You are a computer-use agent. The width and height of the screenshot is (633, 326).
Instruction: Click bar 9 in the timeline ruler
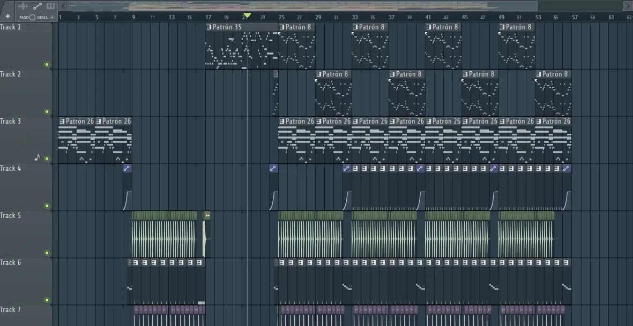click(x=133, y=17)
